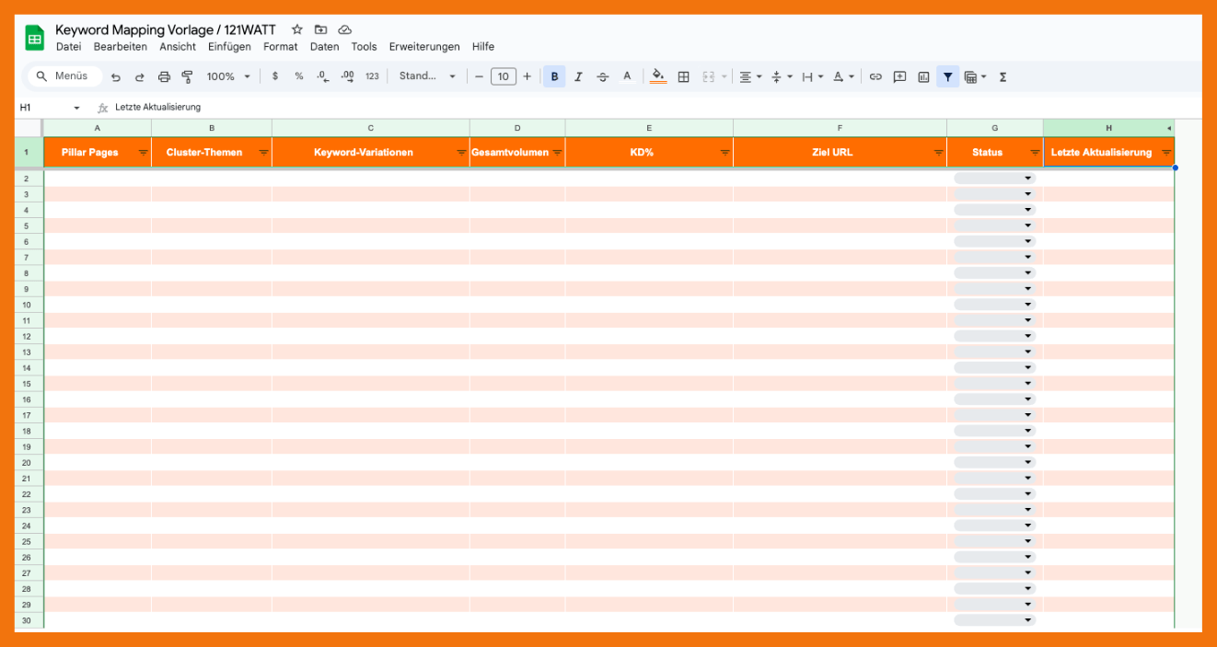Open the Status dropdown in row 2
Viewport: 1217px width, 647px height.
coord(1027,178)
